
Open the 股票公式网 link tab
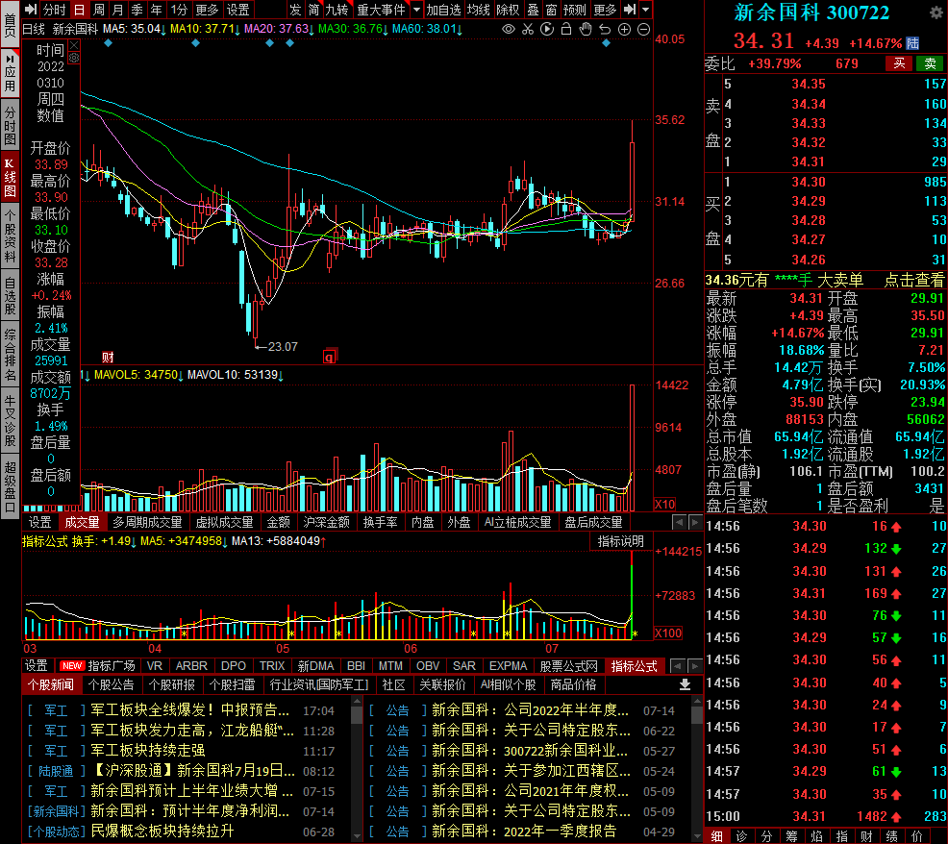pyautogui.click(x=568, y=665)
